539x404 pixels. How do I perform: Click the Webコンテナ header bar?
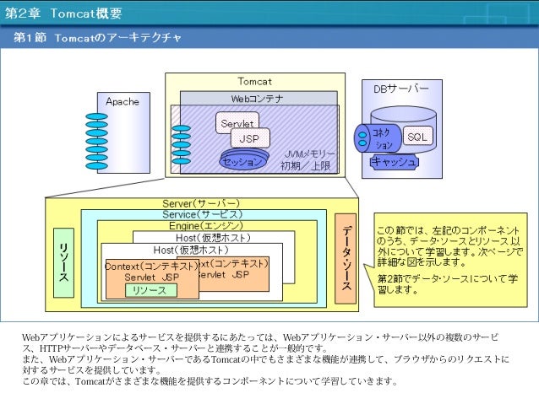pyautogui.click(x=259, y=98)
